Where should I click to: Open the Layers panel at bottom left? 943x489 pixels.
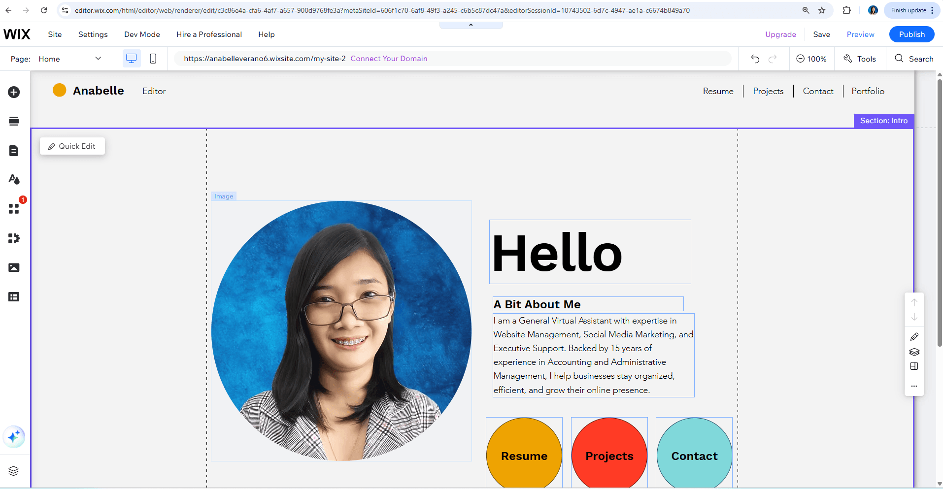tap(14, 471)
